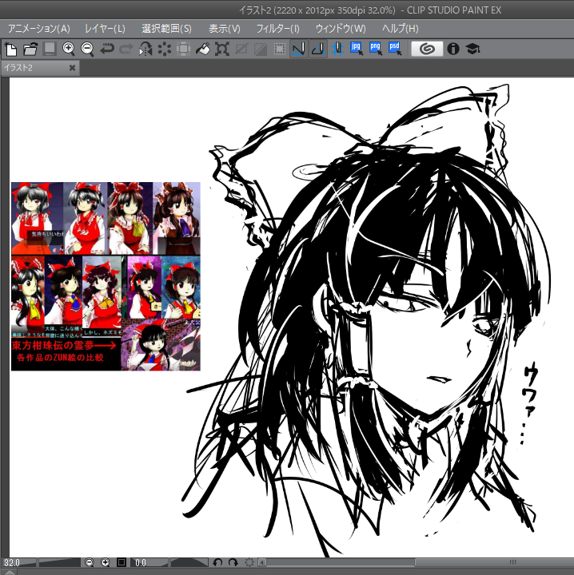Click the 32.0 zoom percentage field
This screenshot has width=574, height=575.
19,562
